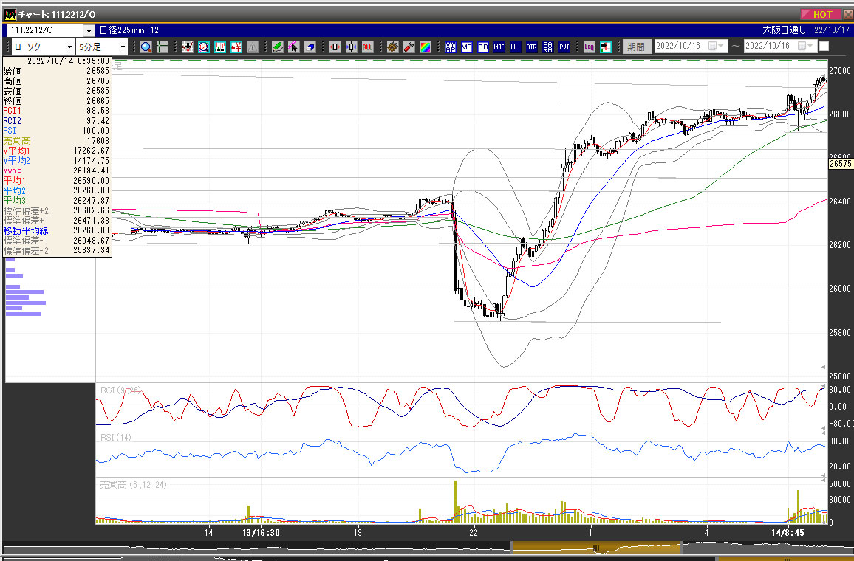This screenshot has height=561, width=854.
Task: Toggle the MAE envelope indicator
Action: [x=499, y=47]
